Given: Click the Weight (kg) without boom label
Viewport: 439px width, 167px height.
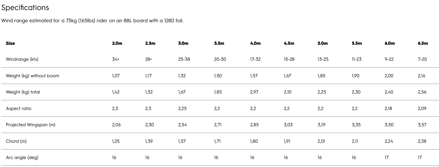Looking at the screenshot, I should pyautogui.click(x=33, y=76).
